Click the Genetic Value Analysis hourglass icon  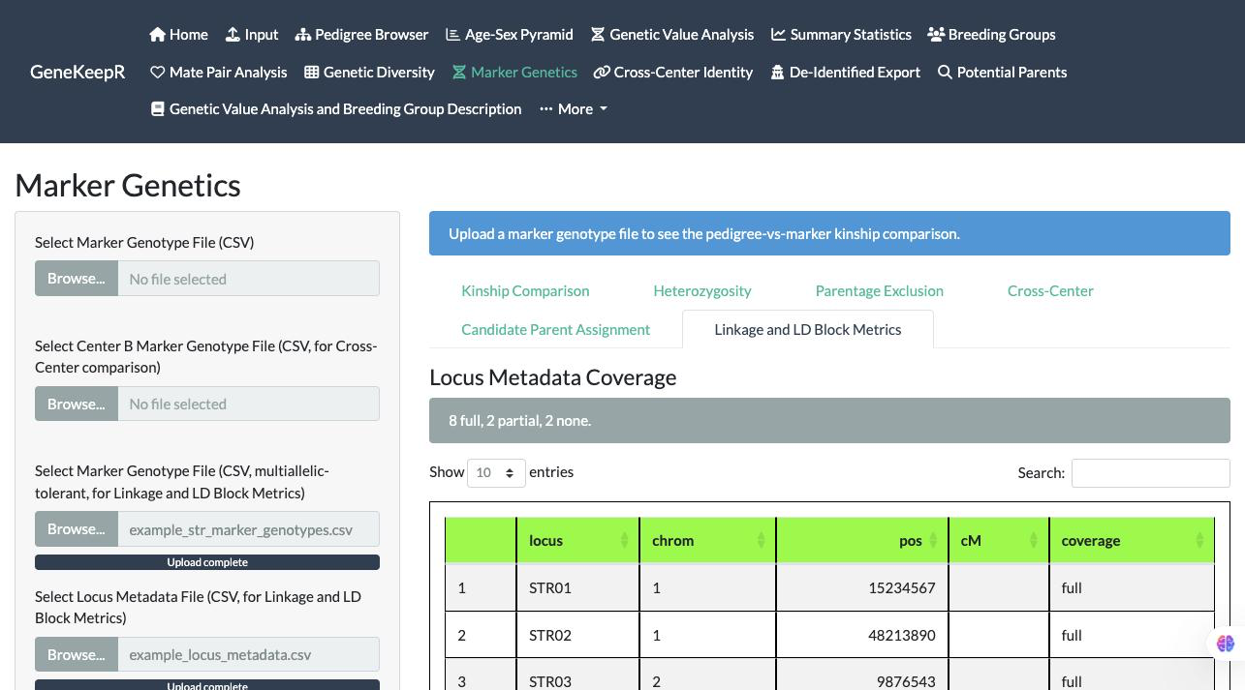pos(598,35)
